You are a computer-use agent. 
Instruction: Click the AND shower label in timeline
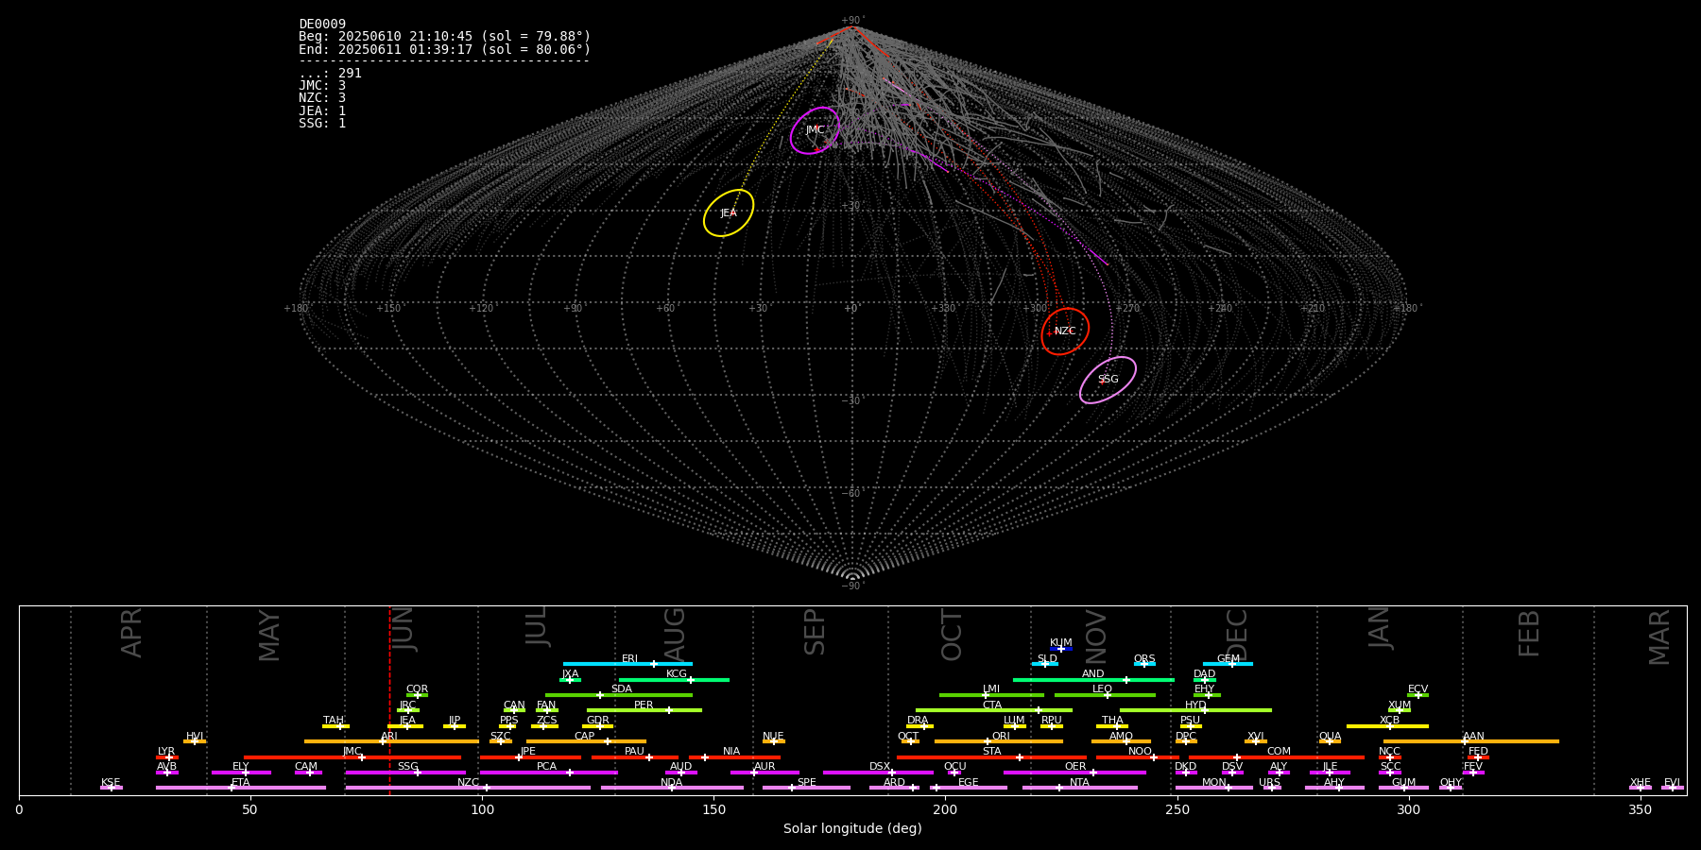click(x=1092, y=674)
